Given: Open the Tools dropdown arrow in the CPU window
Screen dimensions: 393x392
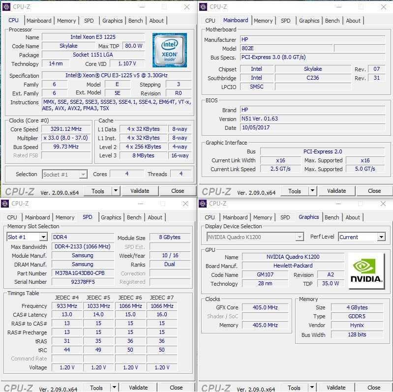Looking at the screenshot, I should (x=116, y=191).
